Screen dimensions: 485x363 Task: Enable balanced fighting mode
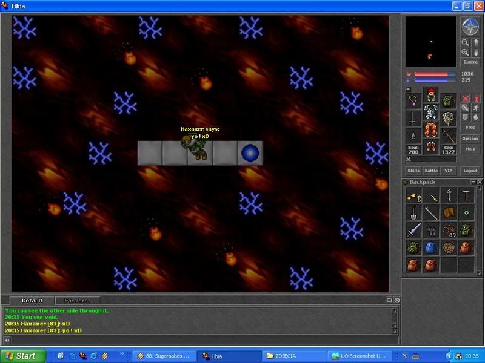(465, 108)
